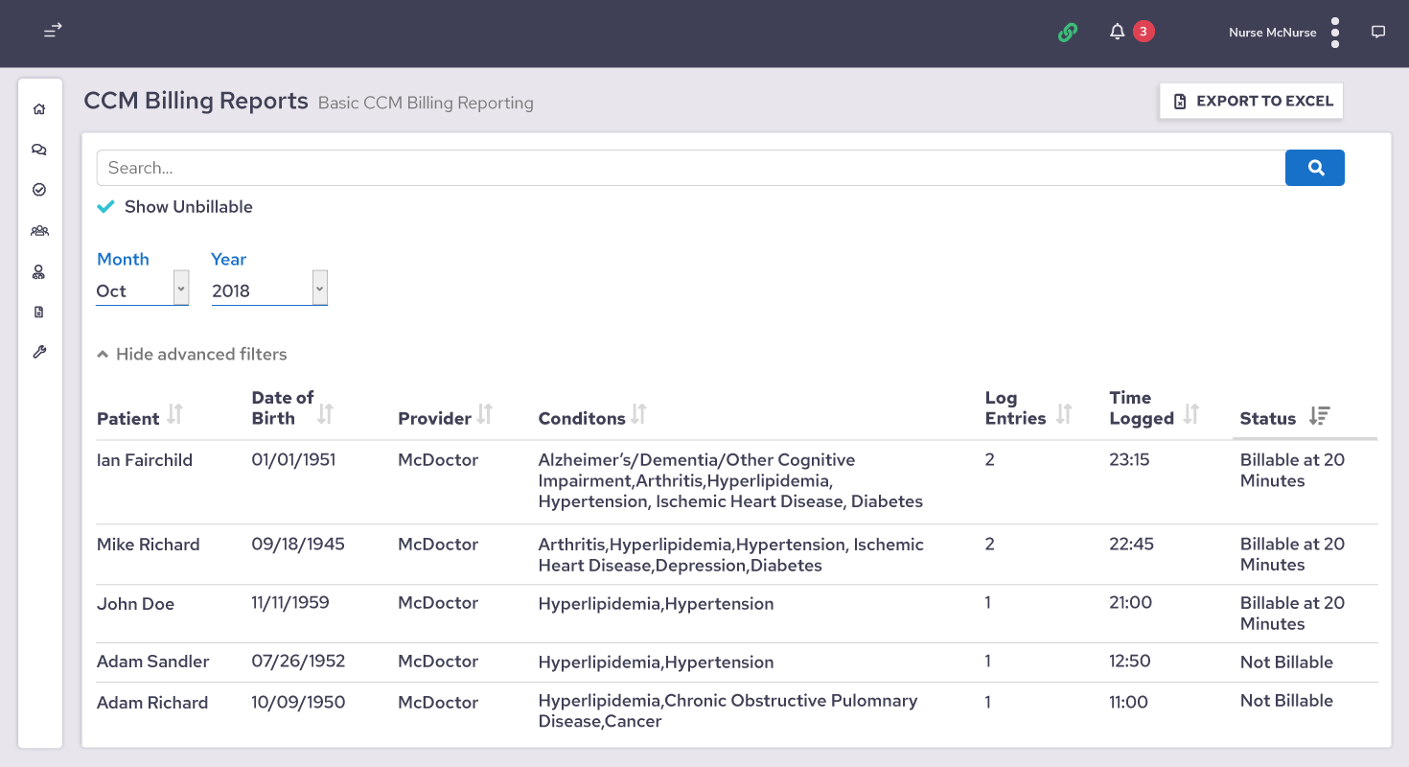Open the Month dropdown
1409x767 pixels.
(x=142, y=291)
